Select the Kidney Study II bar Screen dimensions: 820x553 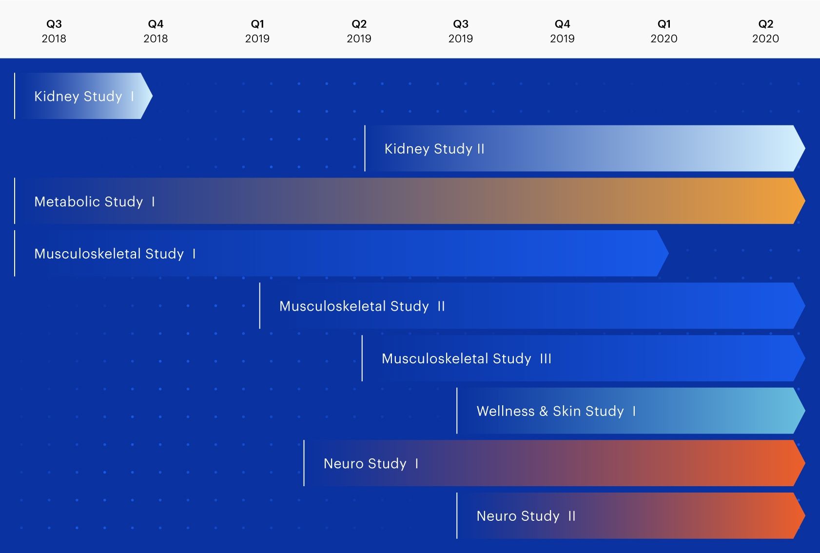(x=585, y=148)
